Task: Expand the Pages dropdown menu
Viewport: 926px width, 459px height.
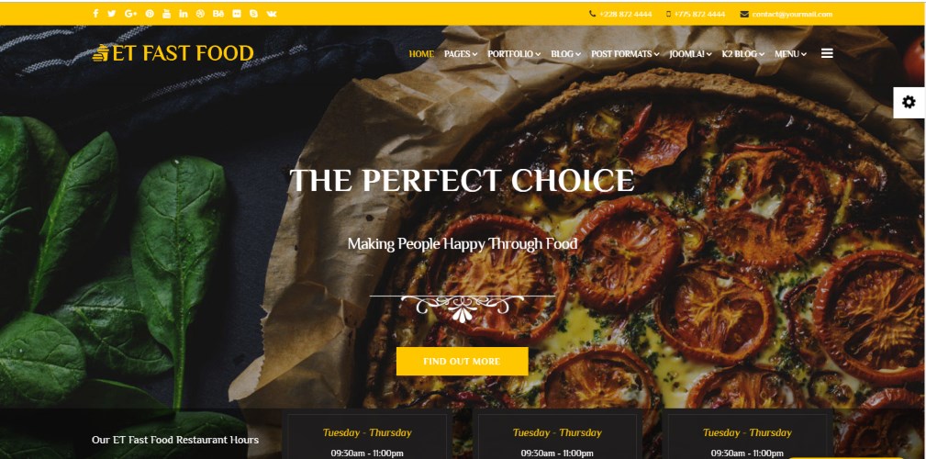Action: [461, 54]
